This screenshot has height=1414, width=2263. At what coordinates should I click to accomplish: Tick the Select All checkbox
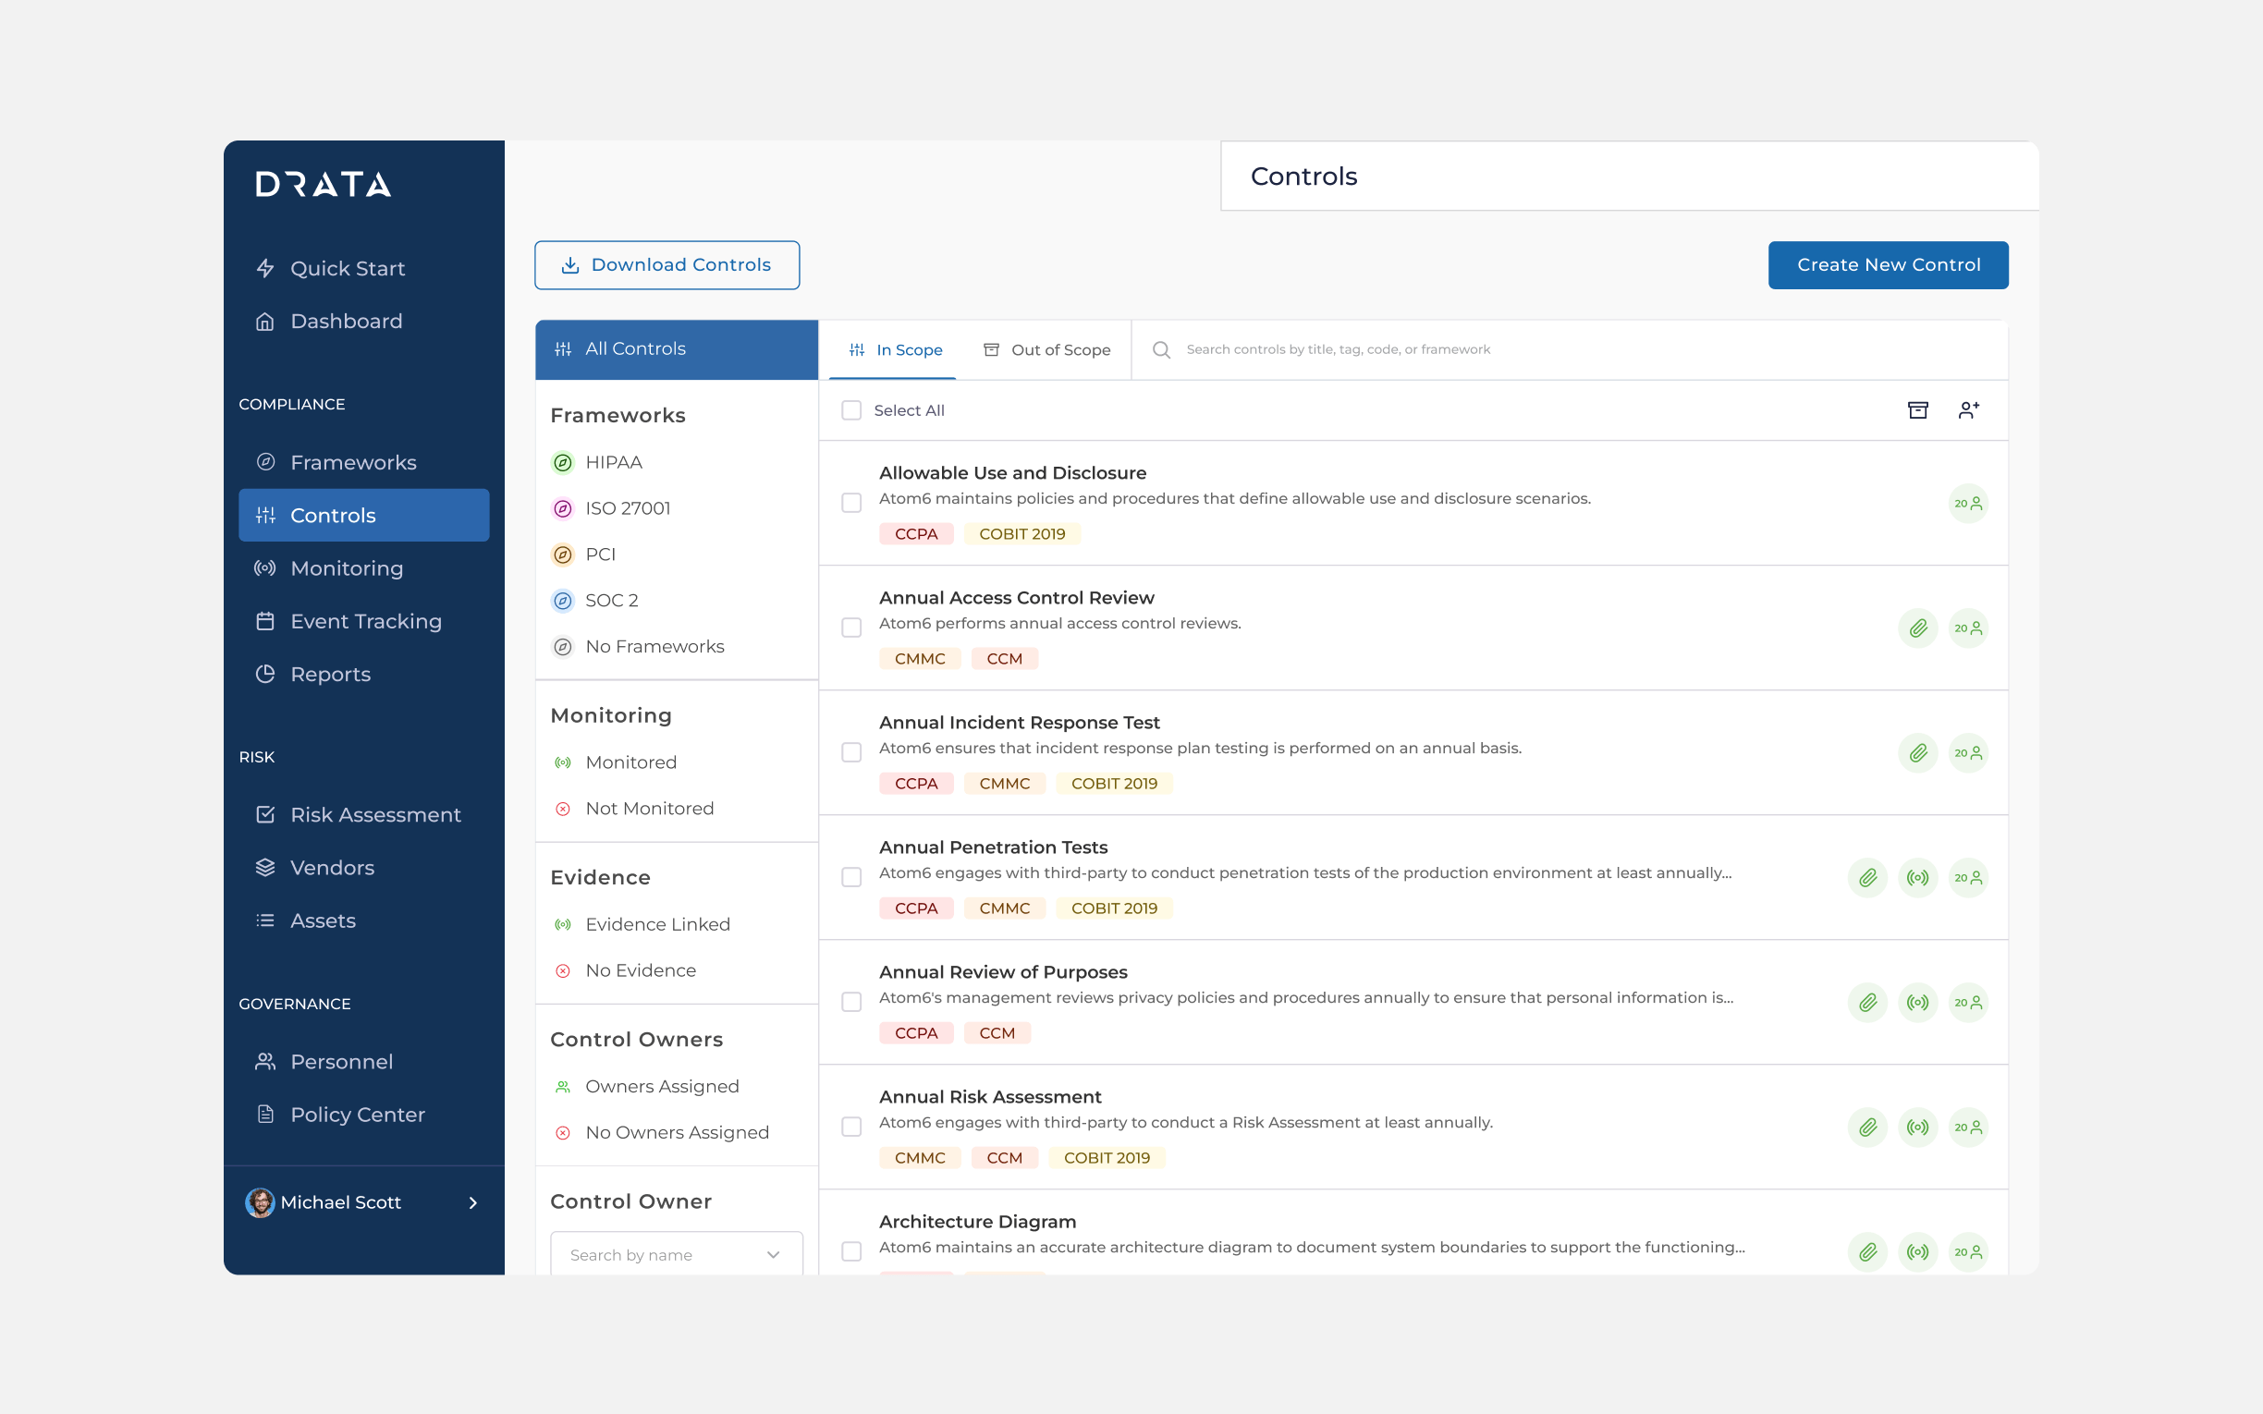pos(851,410)
